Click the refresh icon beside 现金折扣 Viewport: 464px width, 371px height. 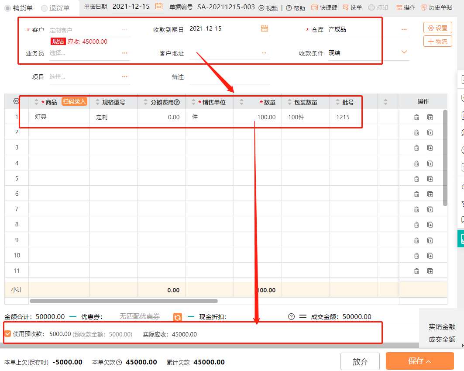point(178,317)
